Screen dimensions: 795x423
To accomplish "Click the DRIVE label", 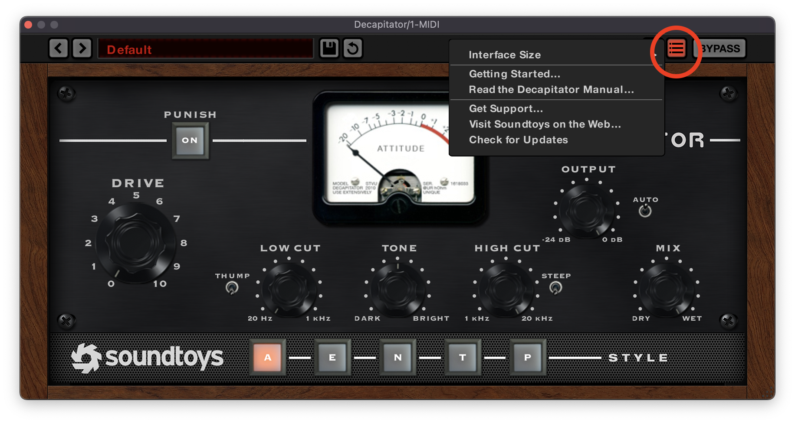I will point(138,183).
